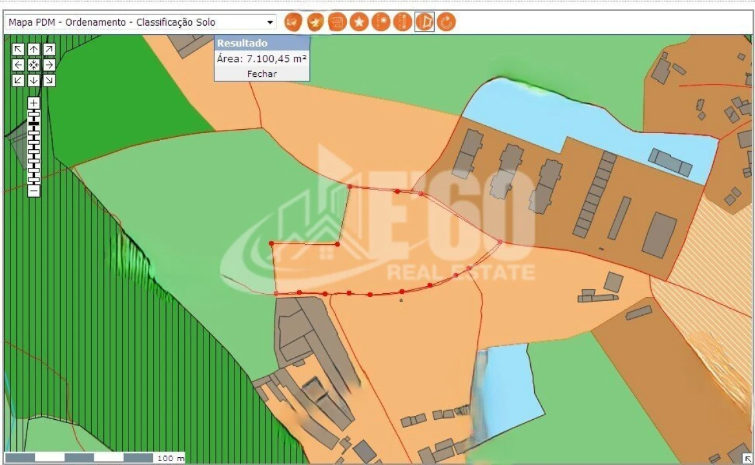Click the first orange toolbar icon
Screen dimensions: 755x465
[x=293, y=23]
